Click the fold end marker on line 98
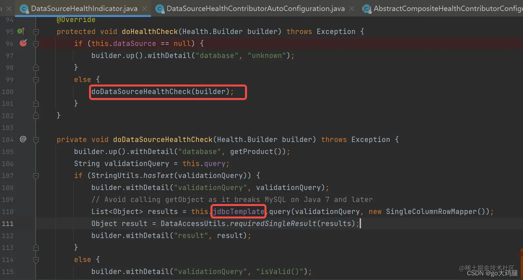This screenshot has width=523, height=280. (36, 67)
